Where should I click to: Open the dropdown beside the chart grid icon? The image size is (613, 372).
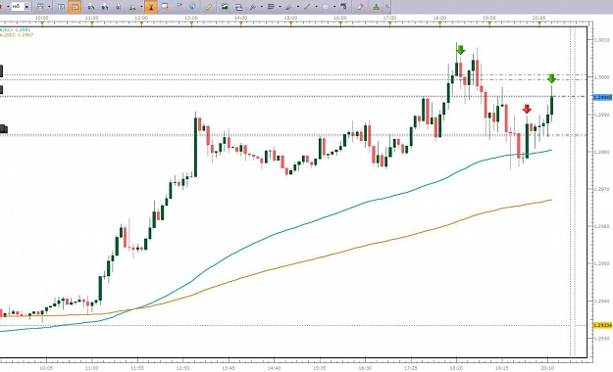tap(49, 7)
